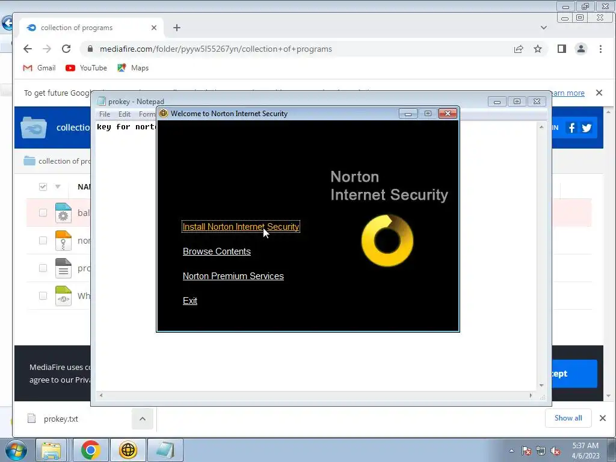The image size is (616, 462).
Task: Open Notepad File menu
Action: (105, 114)
